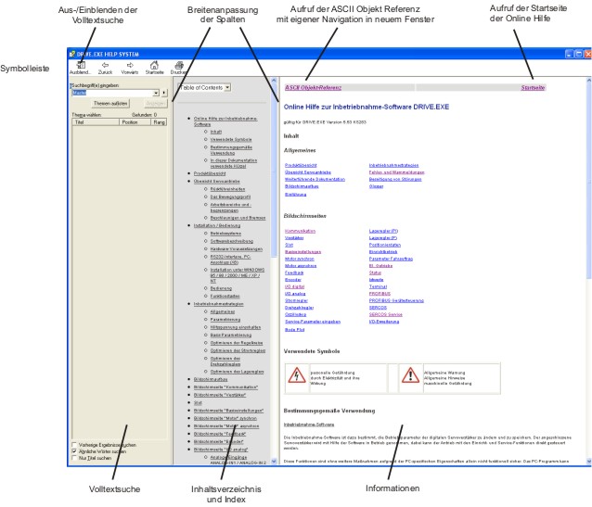This screenshot has height=507, width=592.
Task: Open 'Installation / Bedienung' in contents
Action: point(217,225)
